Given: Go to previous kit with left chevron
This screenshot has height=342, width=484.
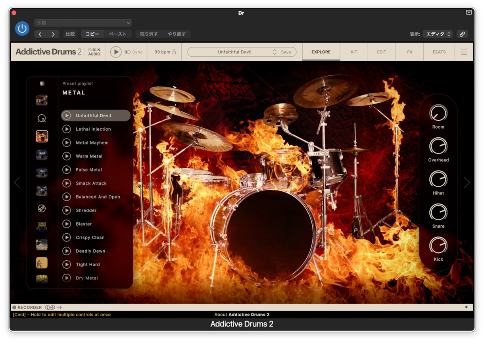Looking at the screenshot, I should pyautogui.click(x=17, y=183).
